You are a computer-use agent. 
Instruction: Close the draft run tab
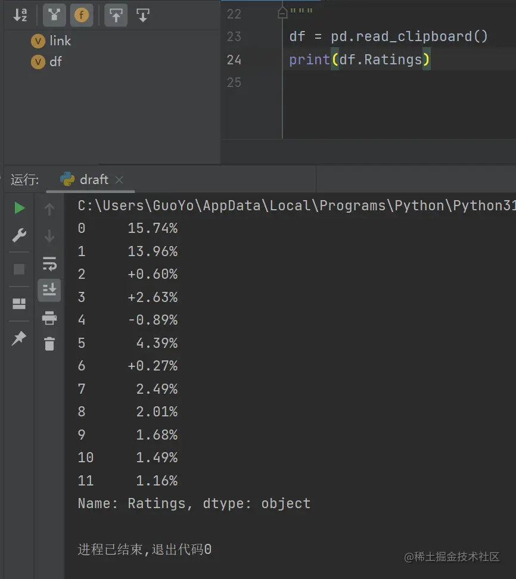119,180
